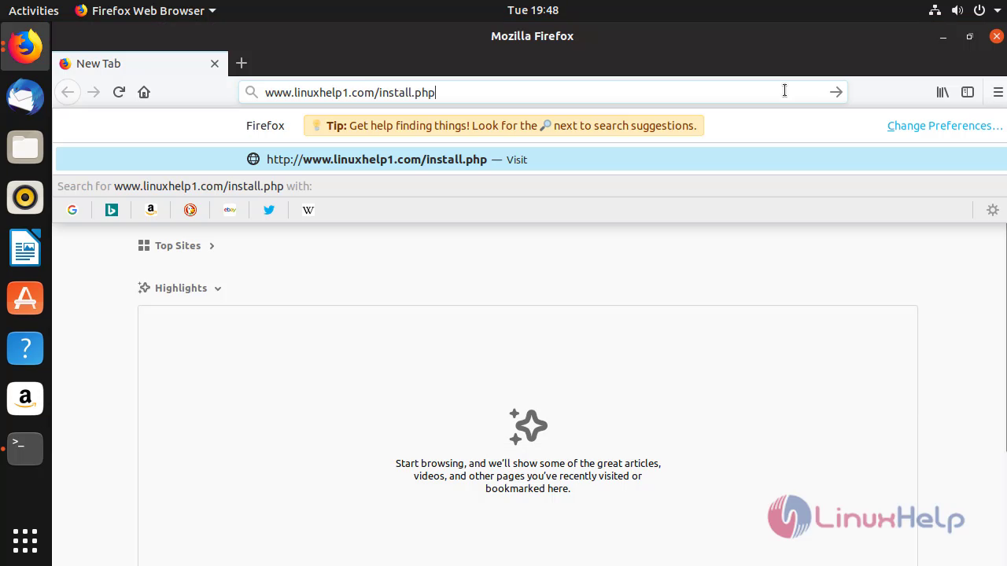
Task: Expand the Top Sites section
Action: coord(177,246)
